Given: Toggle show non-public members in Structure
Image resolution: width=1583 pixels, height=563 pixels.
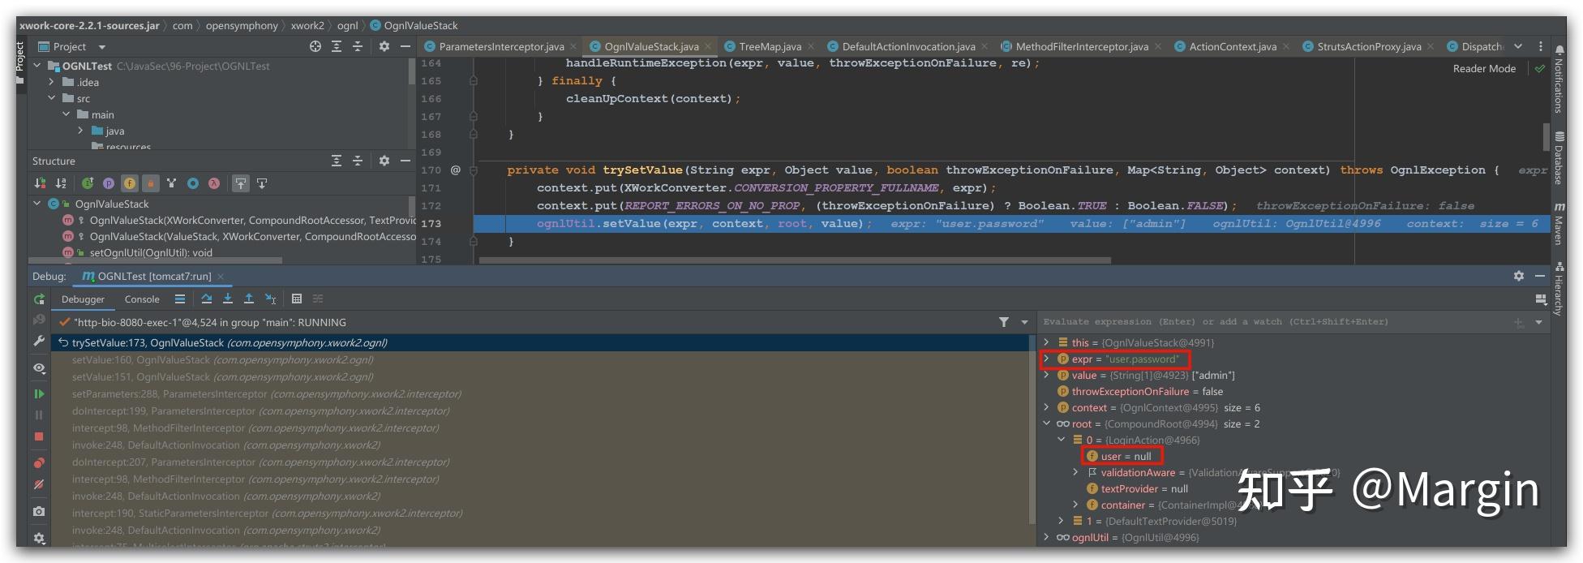Looking at the screenshot, I should (x=151, y=183).
